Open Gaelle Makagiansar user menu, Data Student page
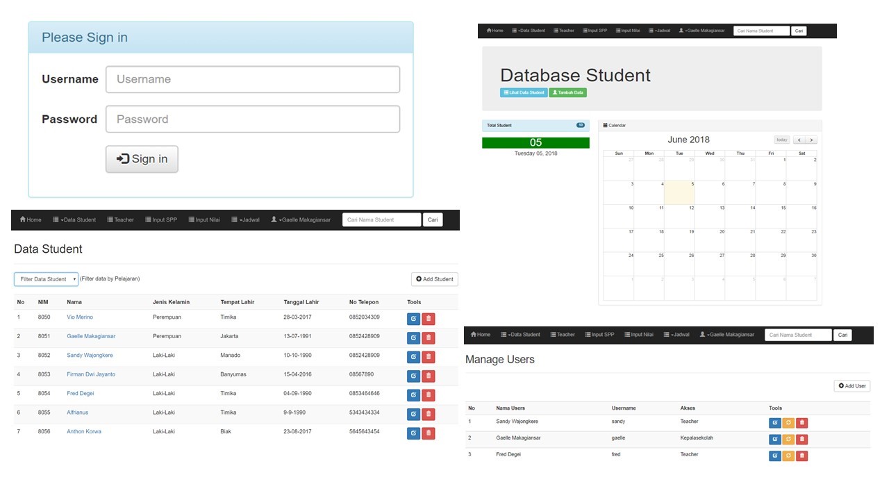Viewport: 889px width, 500px height. pyautogui.click(x=301, y=220)
